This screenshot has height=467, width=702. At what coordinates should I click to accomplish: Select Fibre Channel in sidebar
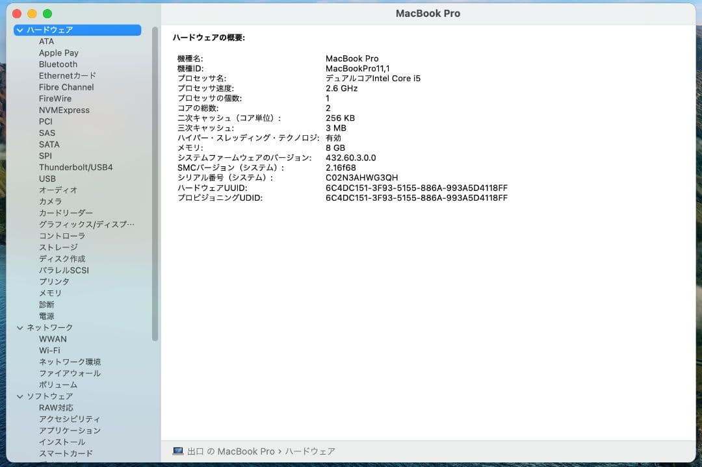click(66, 87)
